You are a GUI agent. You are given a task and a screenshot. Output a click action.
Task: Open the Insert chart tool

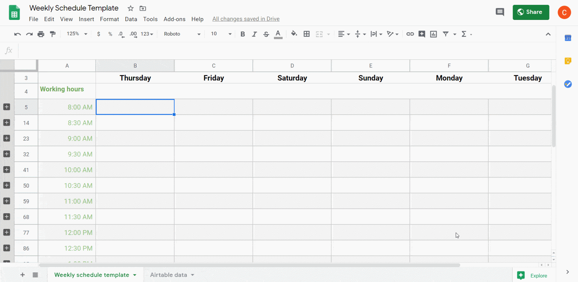click(x=433, y=34)
